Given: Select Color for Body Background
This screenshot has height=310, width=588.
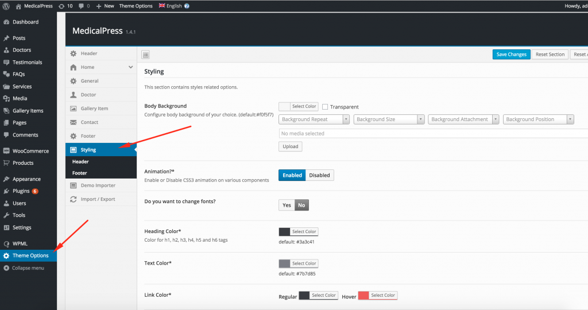Looking at the screenshot, I should [299, 106].
